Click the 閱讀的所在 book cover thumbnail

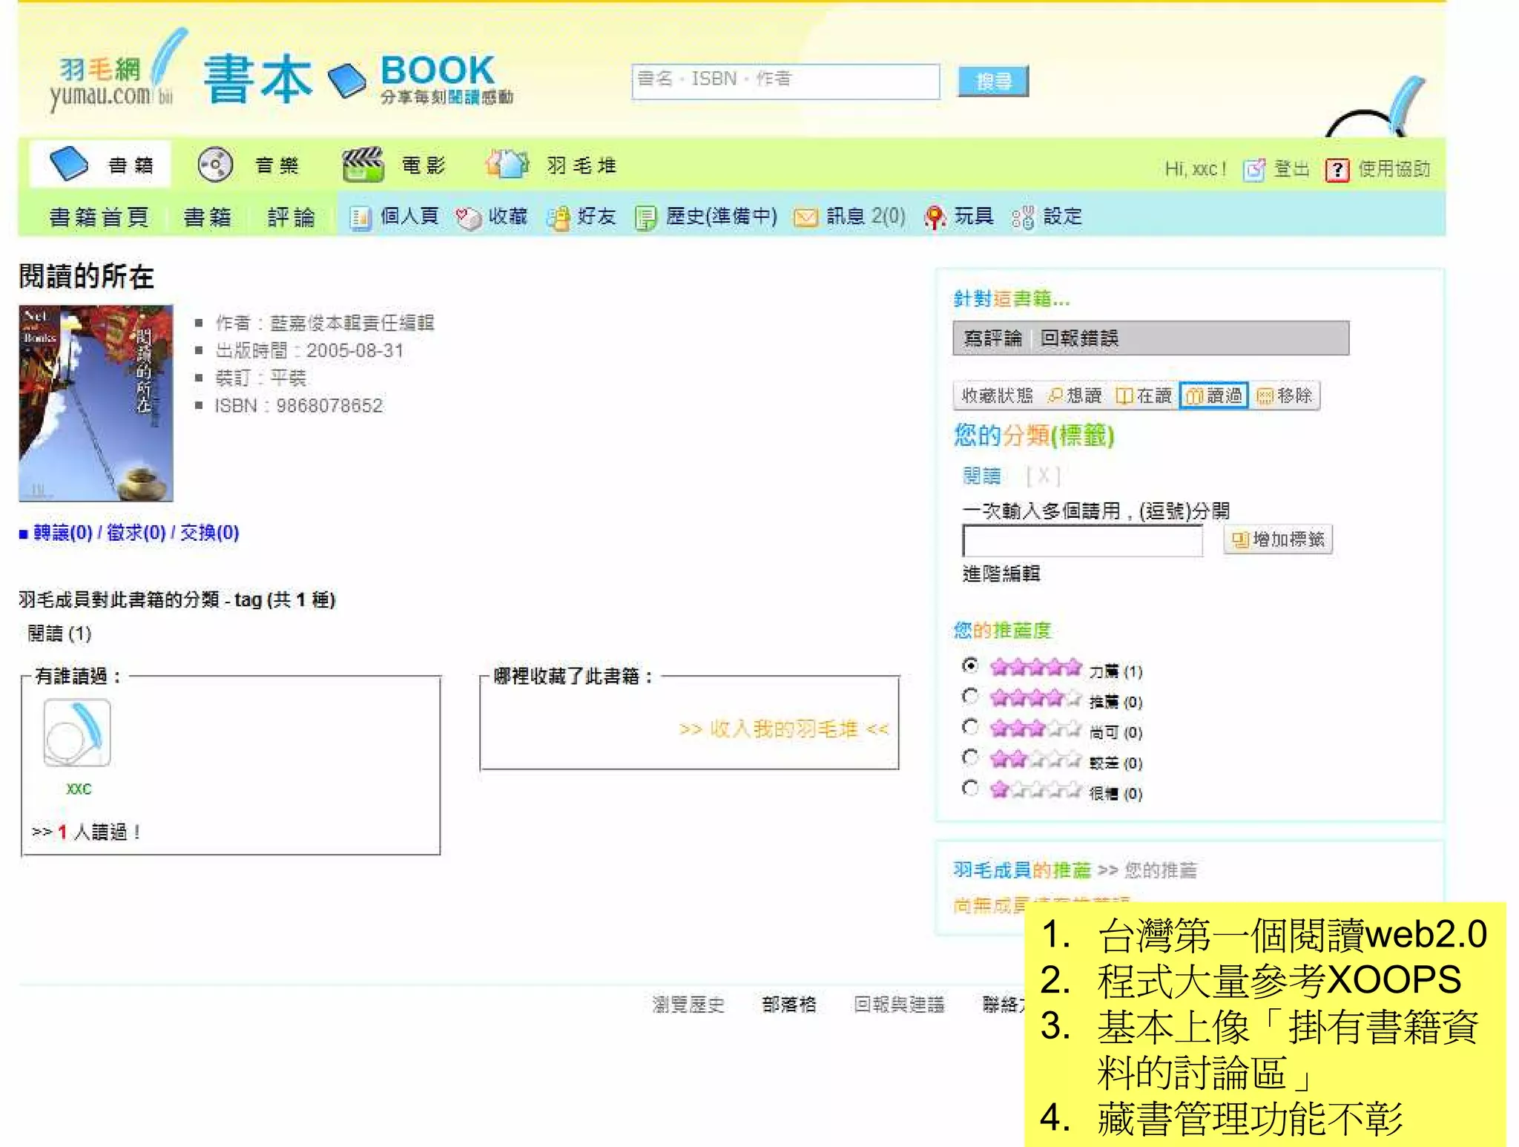pos(96,403)
